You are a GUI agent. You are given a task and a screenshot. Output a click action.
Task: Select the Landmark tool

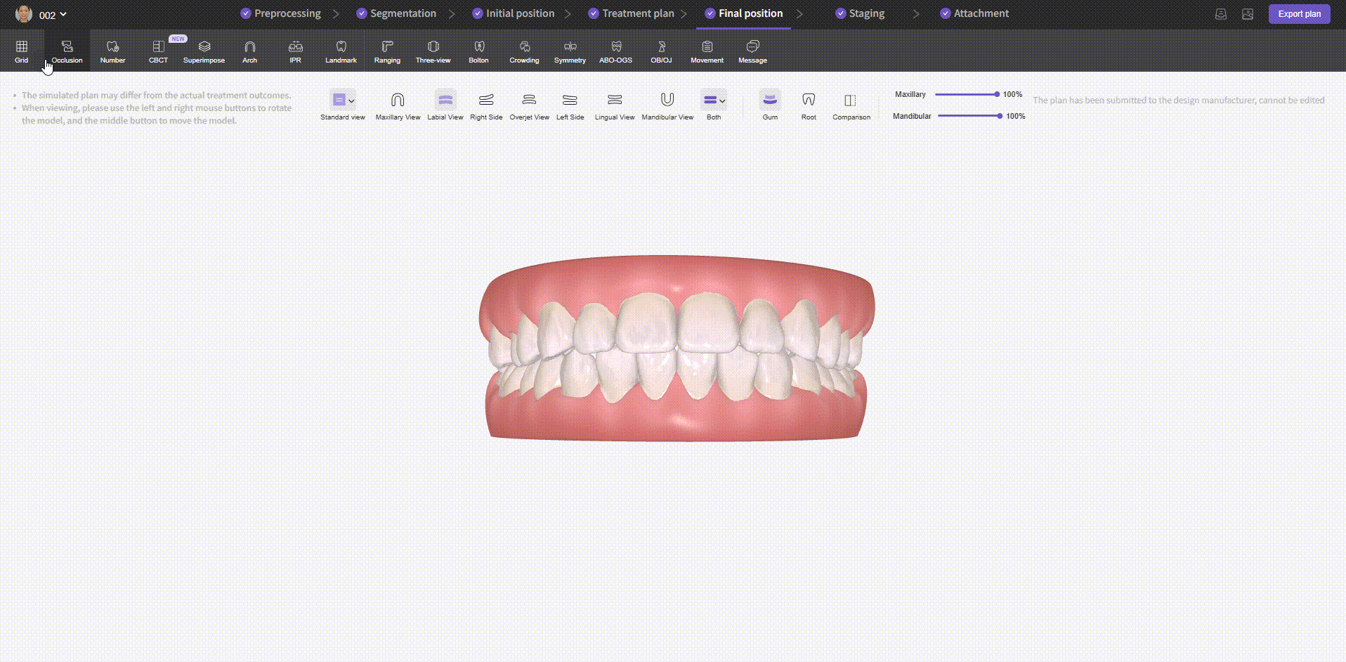tap(341, 52)
